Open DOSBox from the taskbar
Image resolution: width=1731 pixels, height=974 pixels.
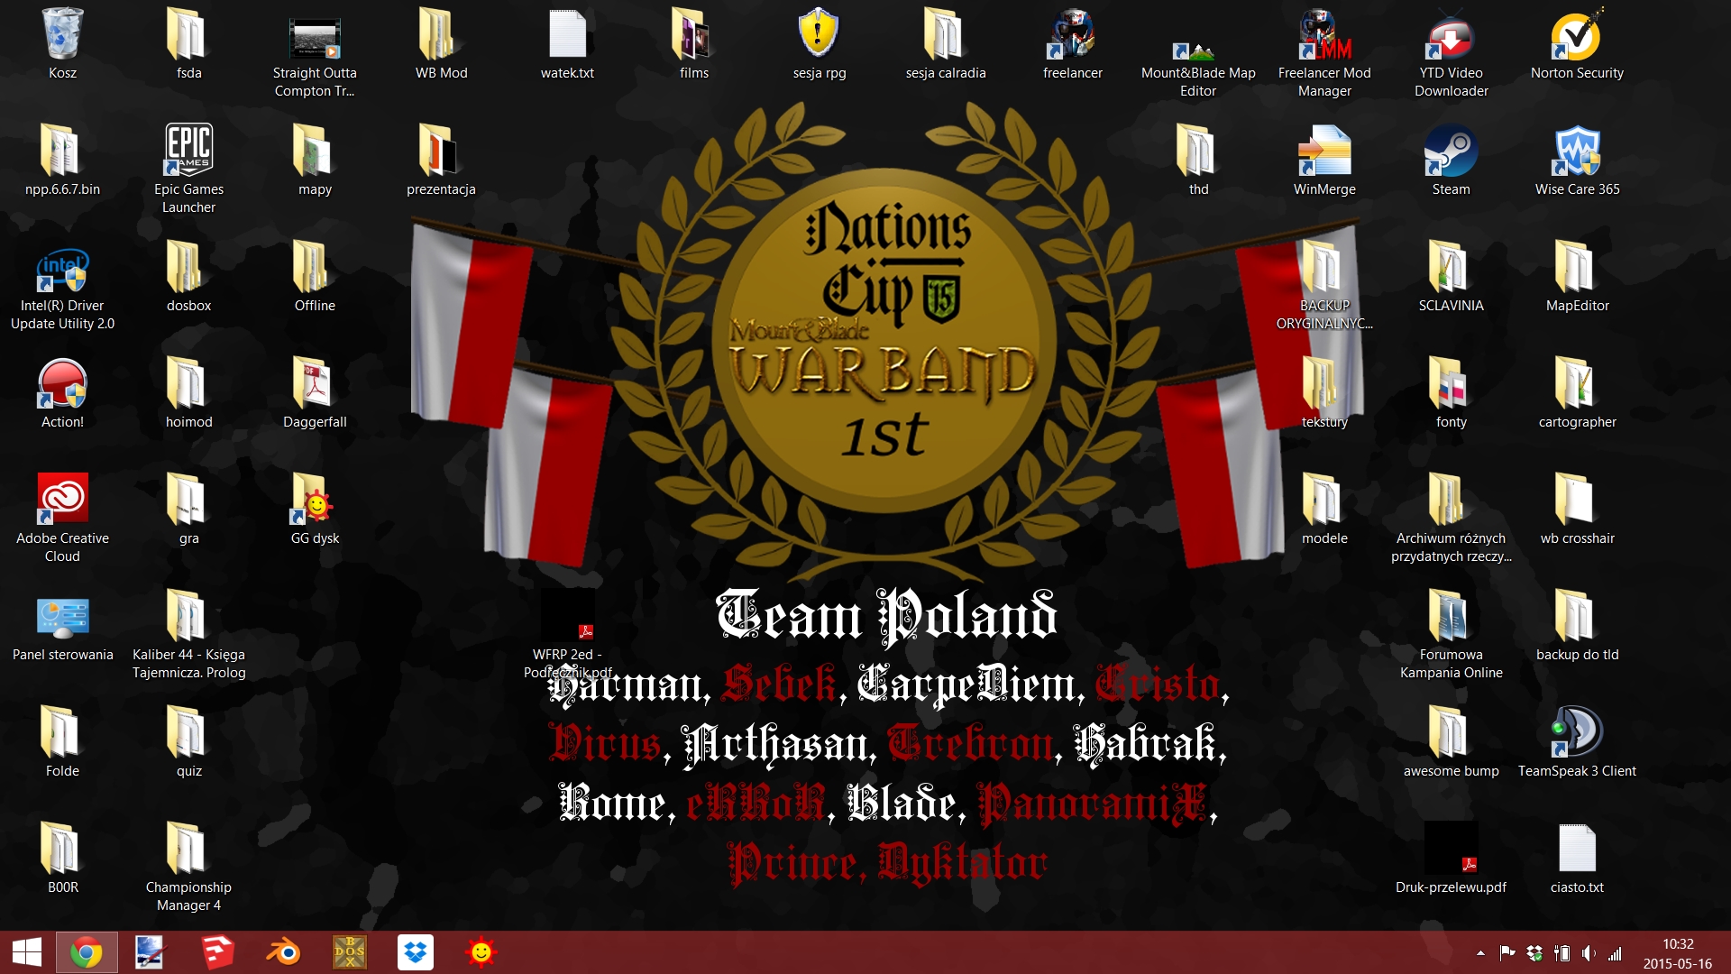pyautogui.click(x=350, y=952)
